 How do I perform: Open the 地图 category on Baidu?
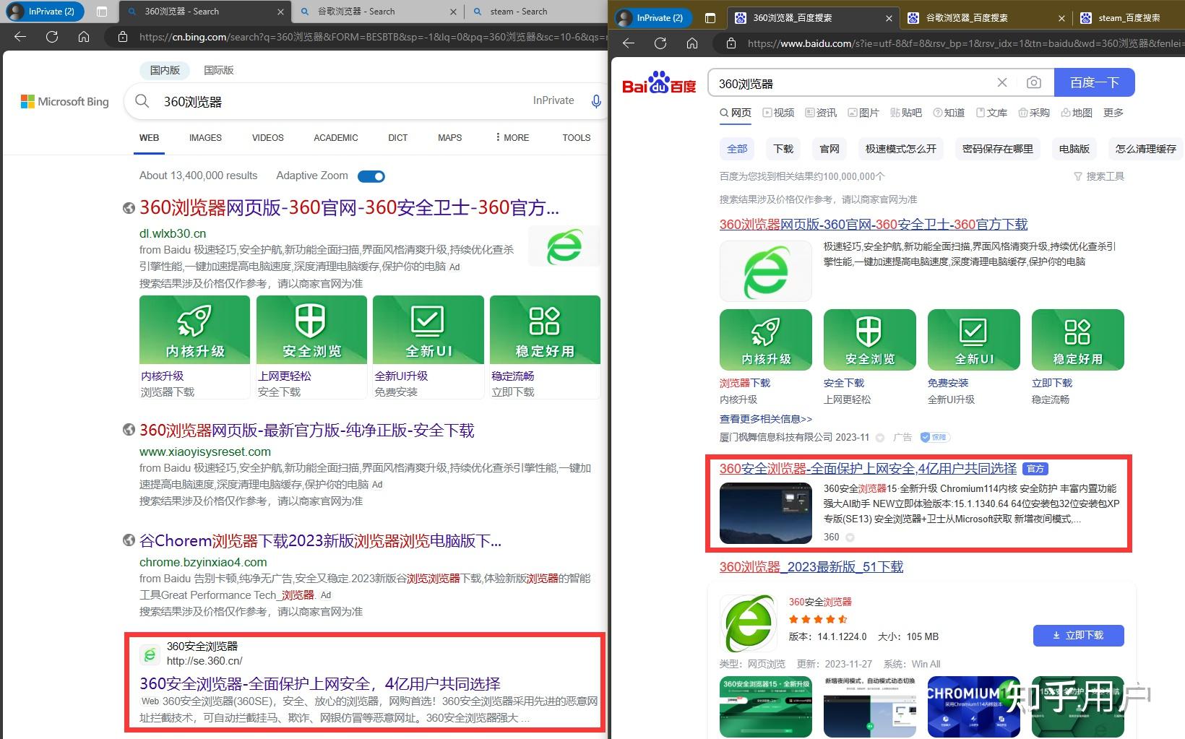1077,113
